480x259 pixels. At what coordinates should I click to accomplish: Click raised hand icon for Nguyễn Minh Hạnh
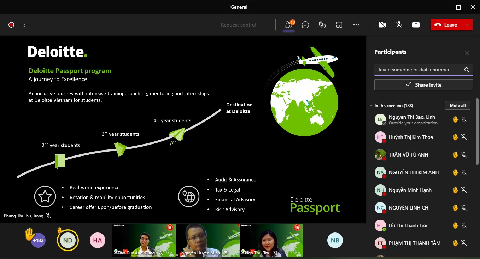tap(456, 190)
